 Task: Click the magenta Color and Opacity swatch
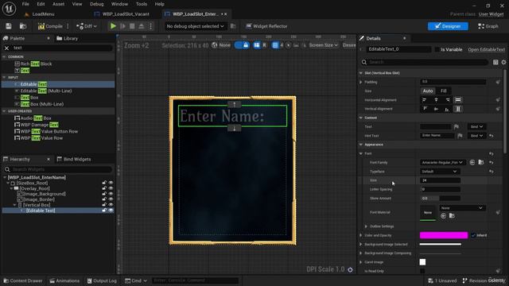444,235
